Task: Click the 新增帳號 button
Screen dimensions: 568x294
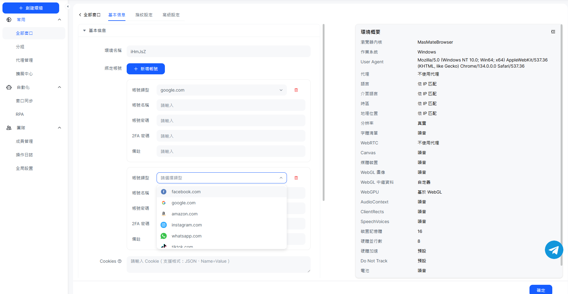Action: (x=146, y=69)
